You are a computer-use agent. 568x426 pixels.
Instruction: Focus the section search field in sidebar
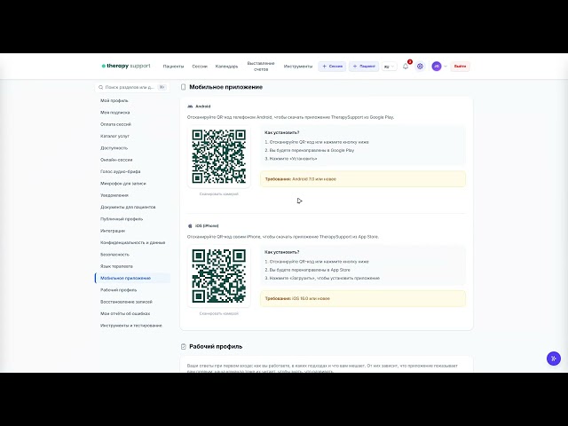[x=132, y=87]
